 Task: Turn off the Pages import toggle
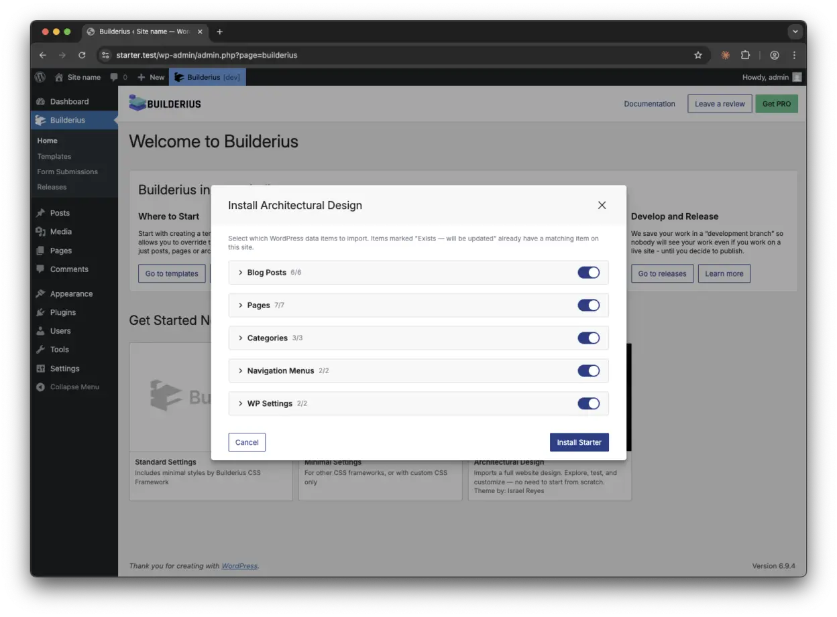tap(588, 305)
